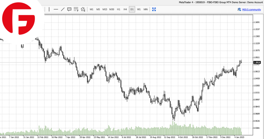Viewport: 264px width, 139px height.
Task: Switch chart to M5 timeframe
Action: click(x=98, y=9)
